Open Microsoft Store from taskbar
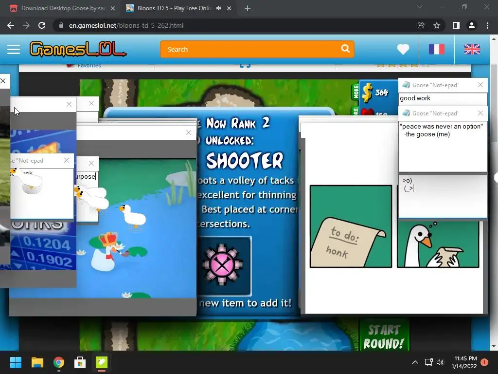This screenshot has height=374, width=498. (x=80, y=362)
